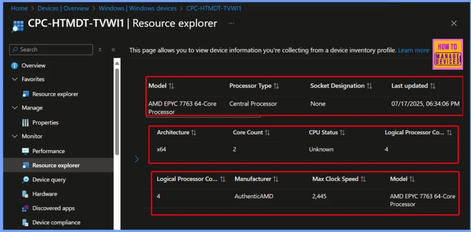The image size is (471, 232).
Task: Open Hardware in sidebar
Action: point(45,194)
